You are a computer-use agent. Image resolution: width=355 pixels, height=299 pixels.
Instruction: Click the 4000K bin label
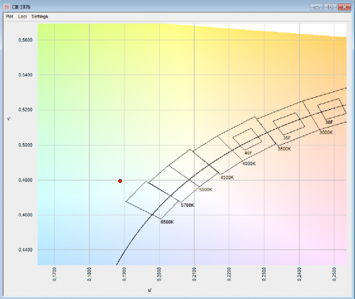click(x=249, y=164)
